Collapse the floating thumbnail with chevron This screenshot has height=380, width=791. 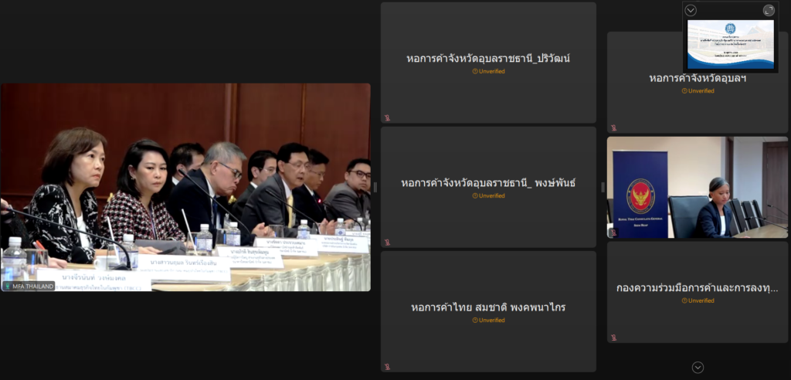coord(691,10)
